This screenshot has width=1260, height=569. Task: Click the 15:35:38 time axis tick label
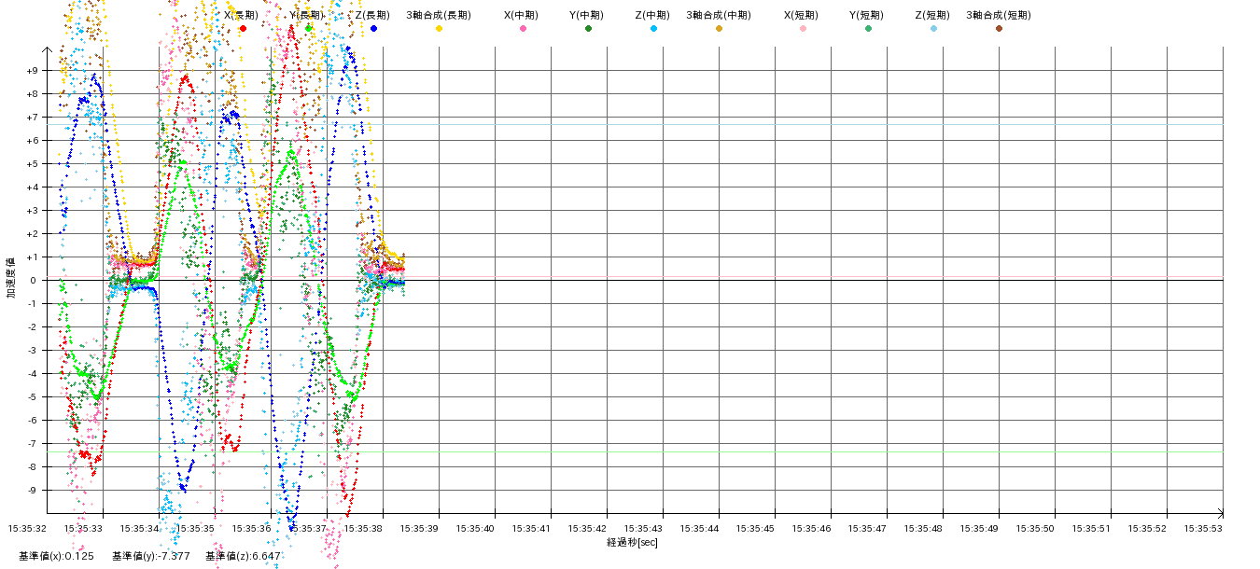(363, 529)
